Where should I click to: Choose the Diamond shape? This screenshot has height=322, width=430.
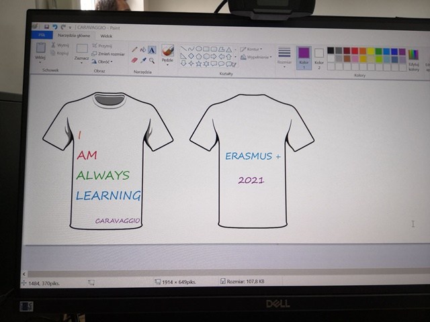(191, 56)
